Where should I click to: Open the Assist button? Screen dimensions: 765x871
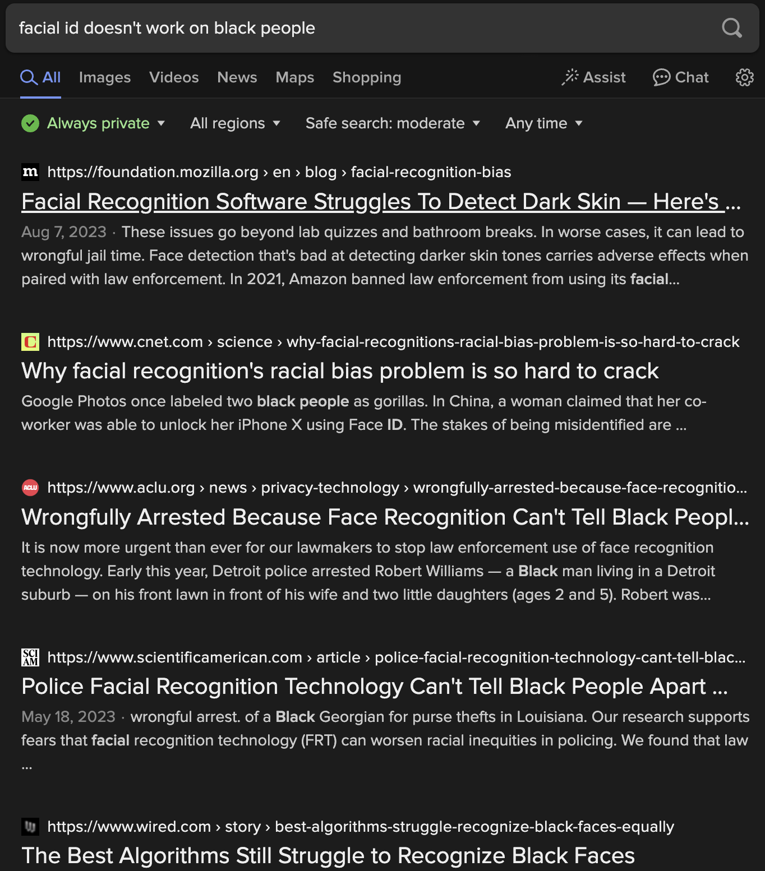coord(594,77)
